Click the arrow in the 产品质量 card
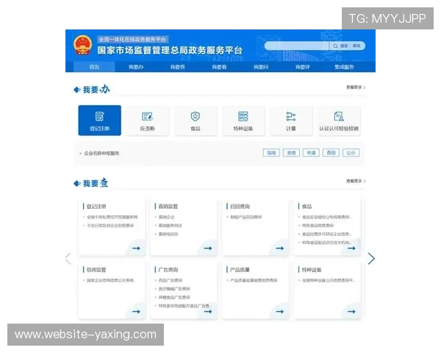 pyautogui.click(x=279, y=312)
